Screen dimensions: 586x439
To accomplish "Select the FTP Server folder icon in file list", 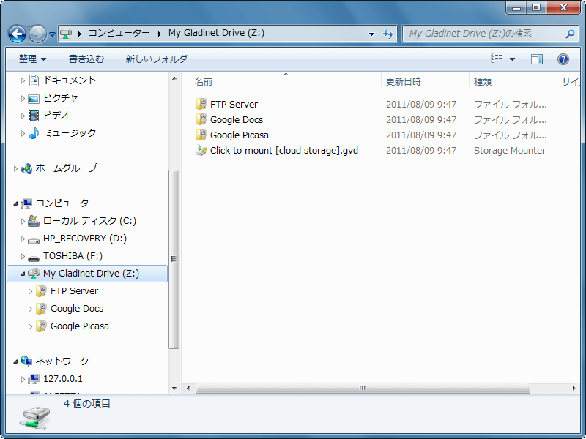I will coord(201,104).
